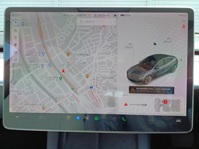Open the dashcam video viewer app
The width and height of the screenshot is (199, 149).
pos(87,118)
